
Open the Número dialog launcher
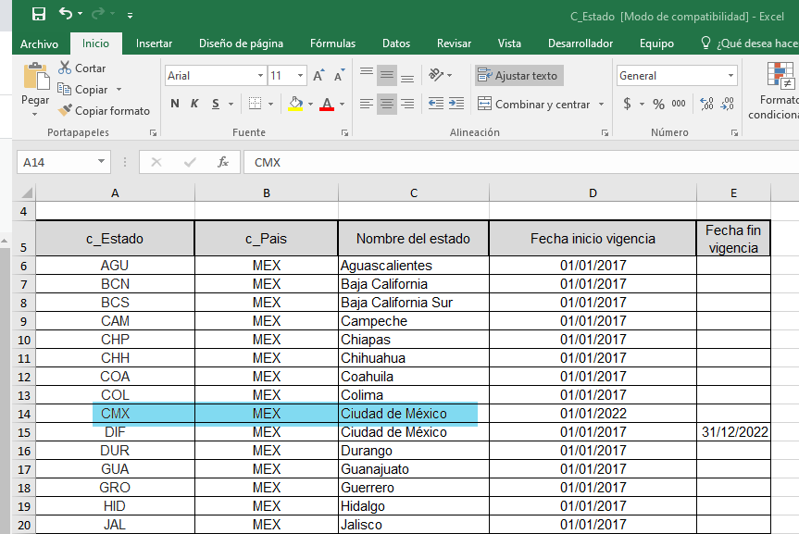[x=734, y=132]
